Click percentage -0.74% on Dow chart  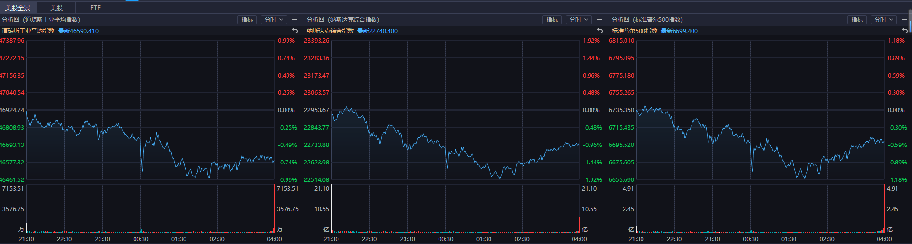(x=287, y=163)
